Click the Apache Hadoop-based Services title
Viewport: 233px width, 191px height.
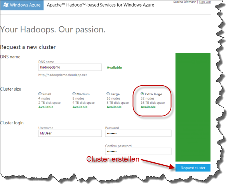(101, 5)
